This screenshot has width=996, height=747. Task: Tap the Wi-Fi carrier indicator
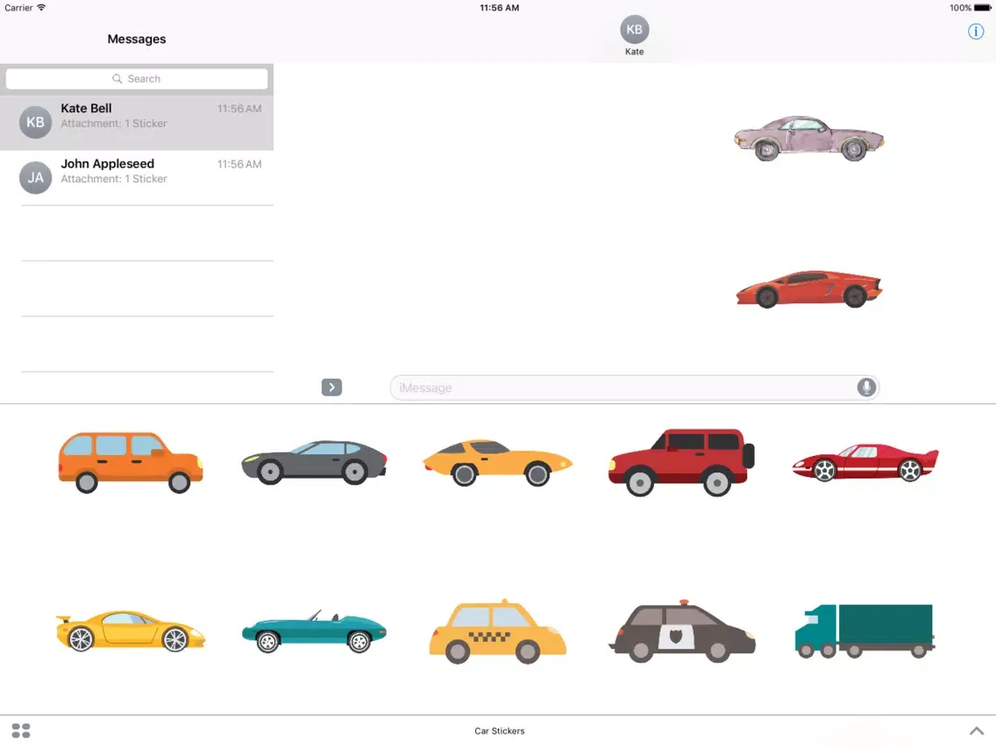click(41, 8)
